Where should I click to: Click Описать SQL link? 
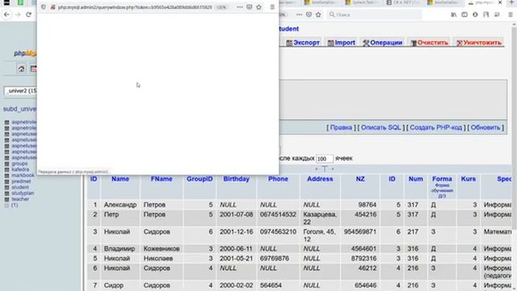pos(380,128)
